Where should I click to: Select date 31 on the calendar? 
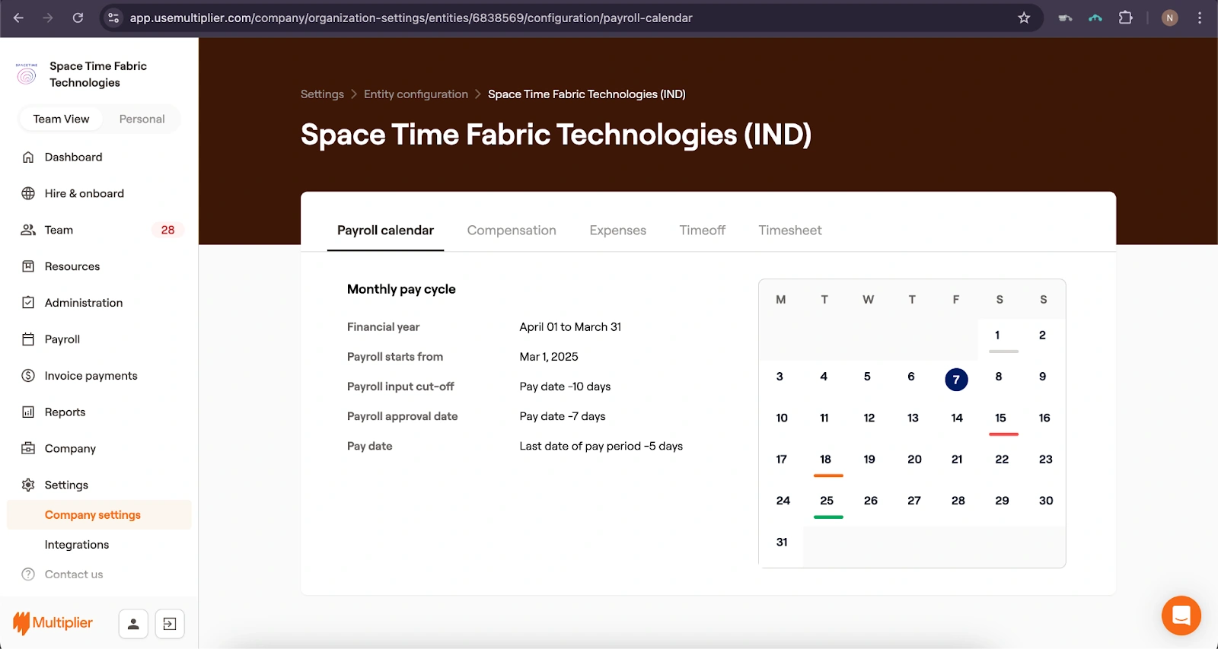tap(782, 542)
